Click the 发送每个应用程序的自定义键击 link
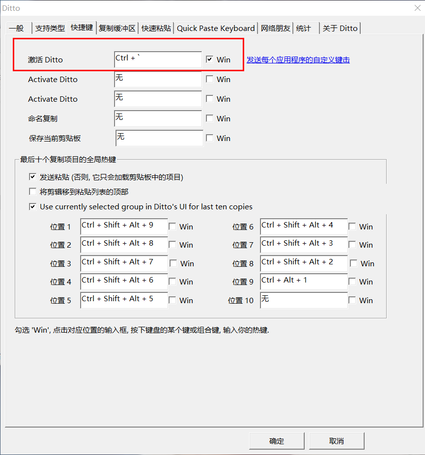Viewport: 425px width, 455px height. pos(298,59)
